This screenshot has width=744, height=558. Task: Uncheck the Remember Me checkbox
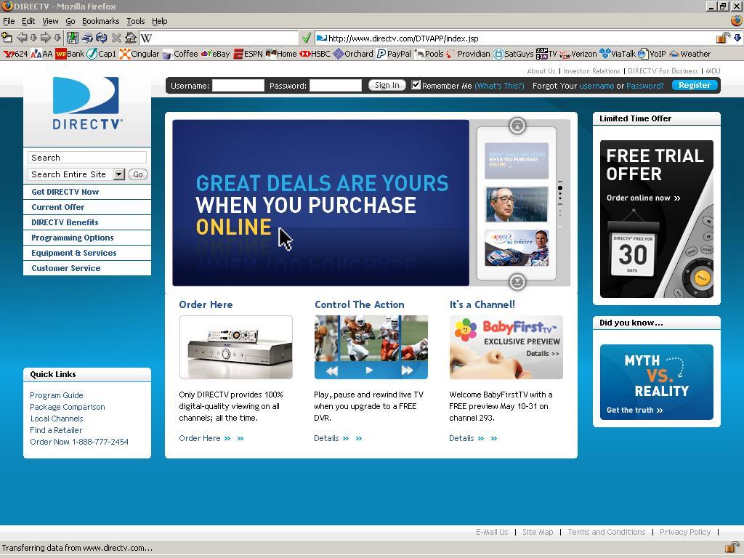[416, 85]
